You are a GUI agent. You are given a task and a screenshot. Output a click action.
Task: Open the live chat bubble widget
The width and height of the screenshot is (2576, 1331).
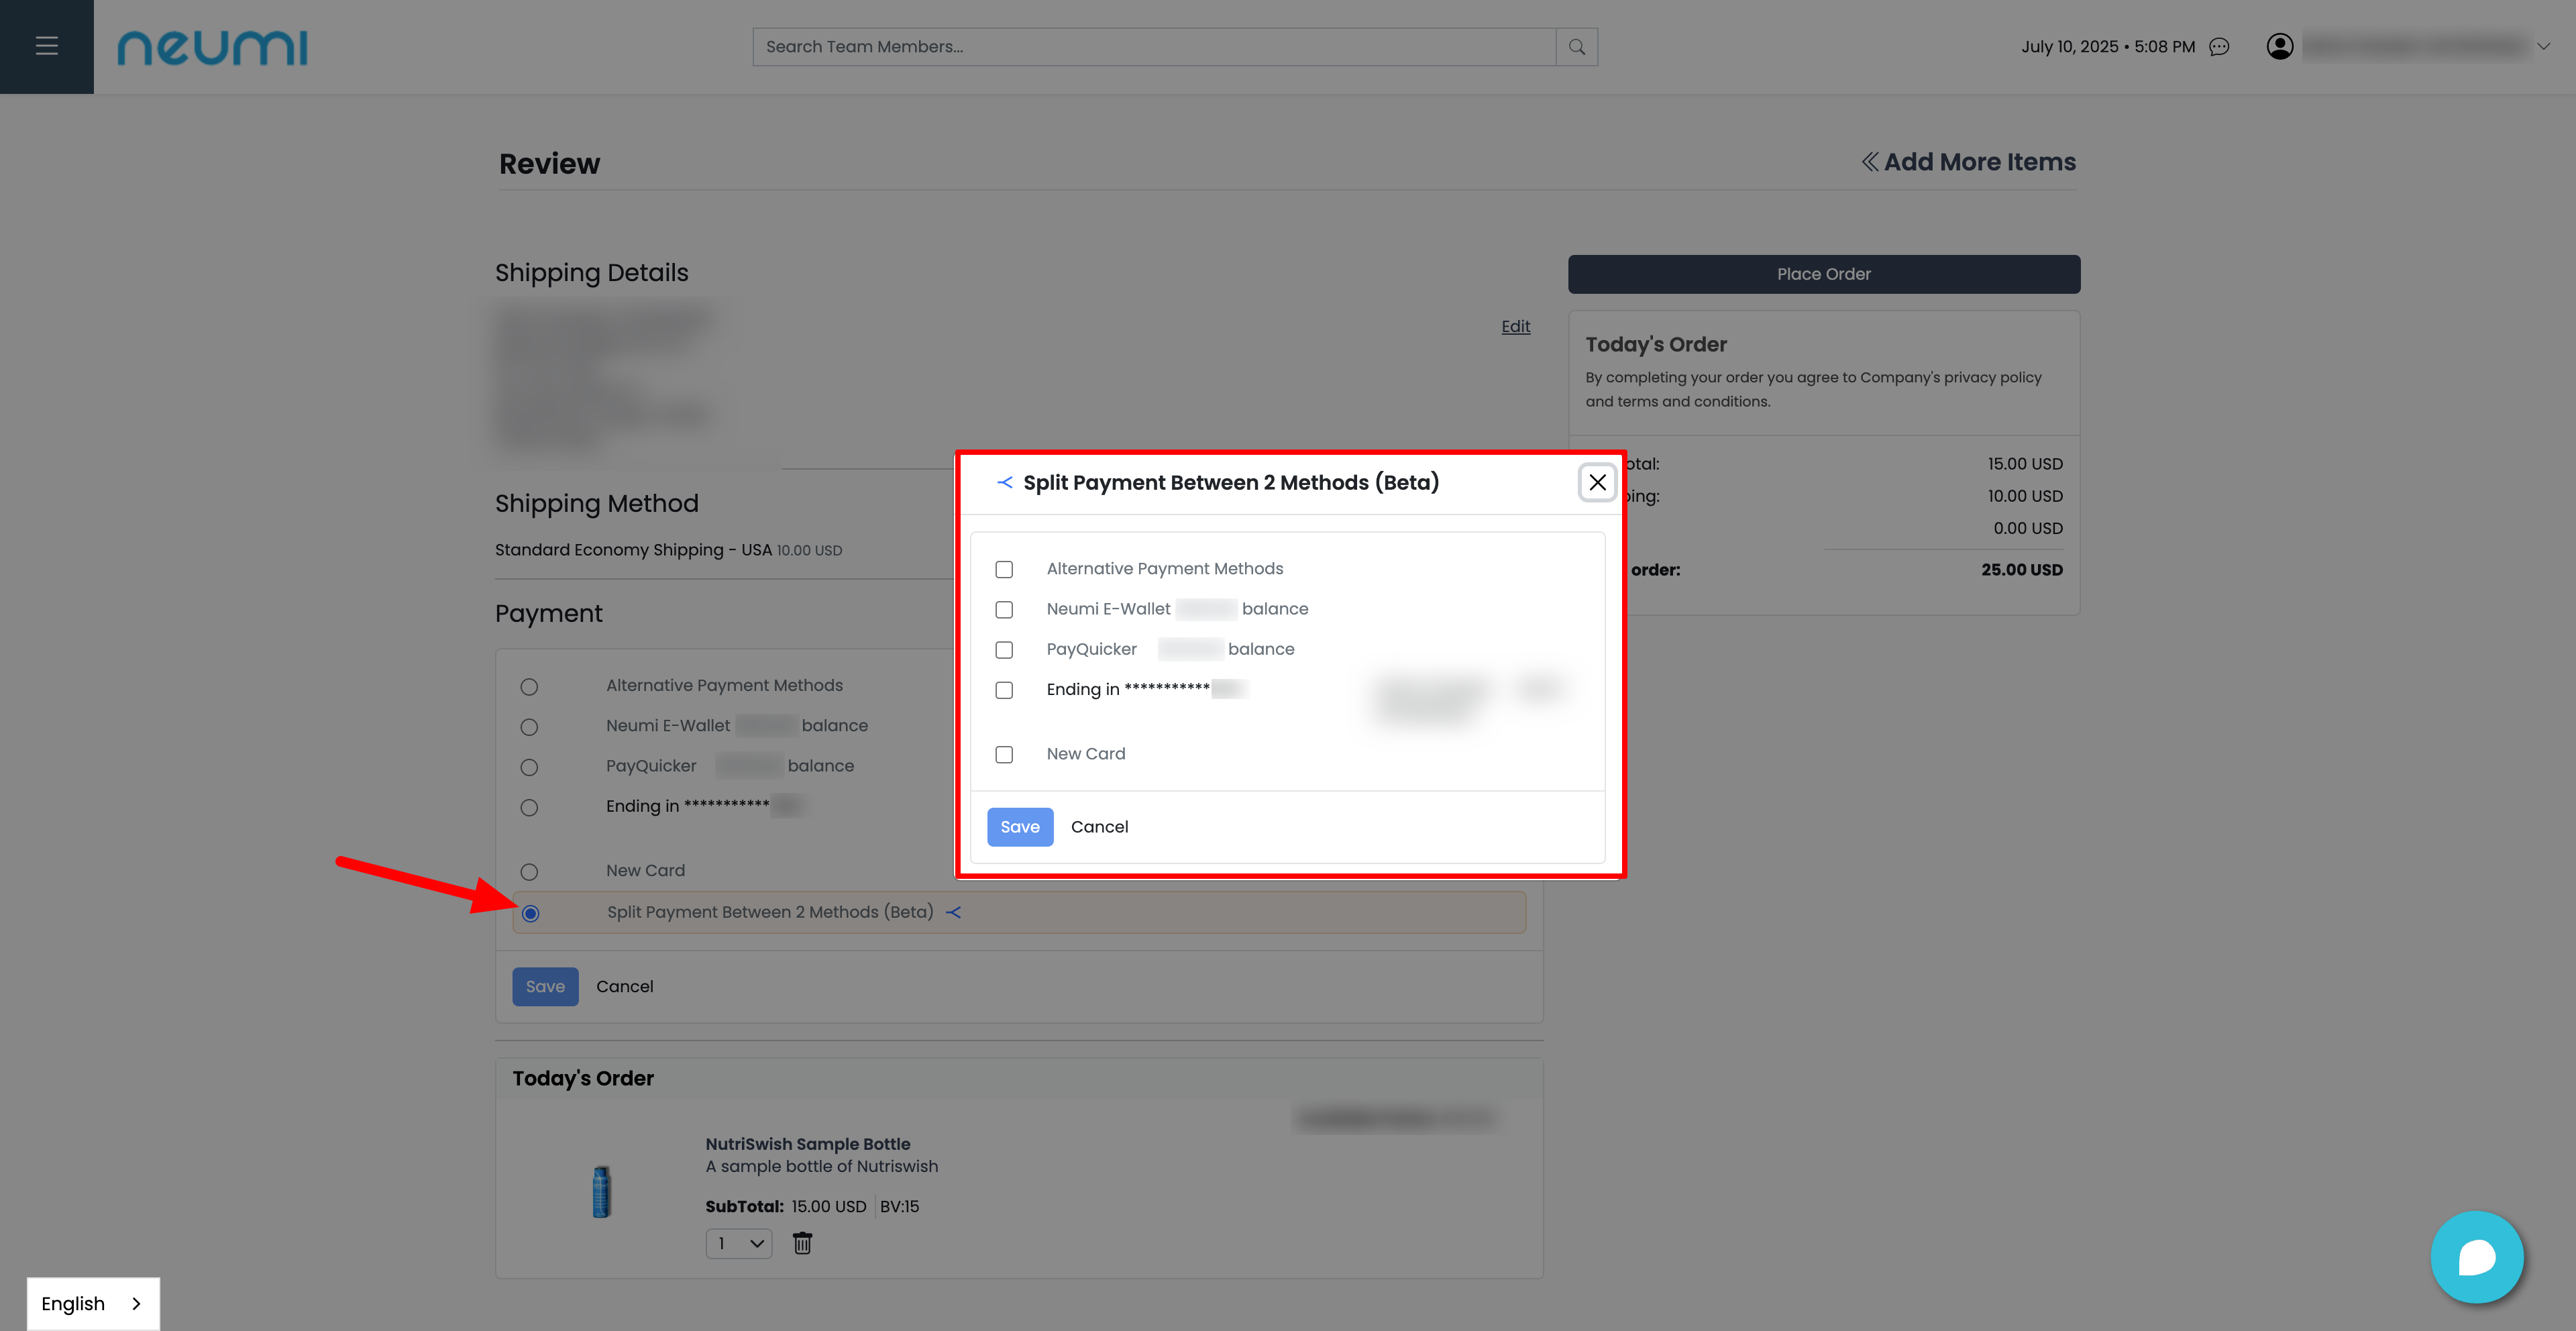[x=2476, y=1257]
